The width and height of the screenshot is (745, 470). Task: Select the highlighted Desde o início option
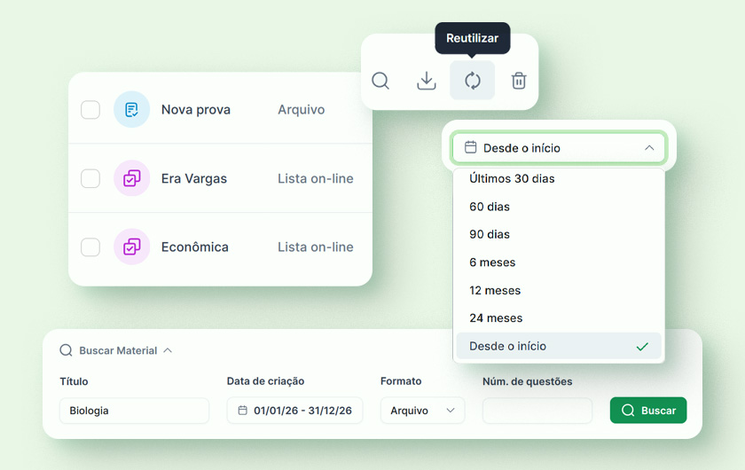click(559, 346)
